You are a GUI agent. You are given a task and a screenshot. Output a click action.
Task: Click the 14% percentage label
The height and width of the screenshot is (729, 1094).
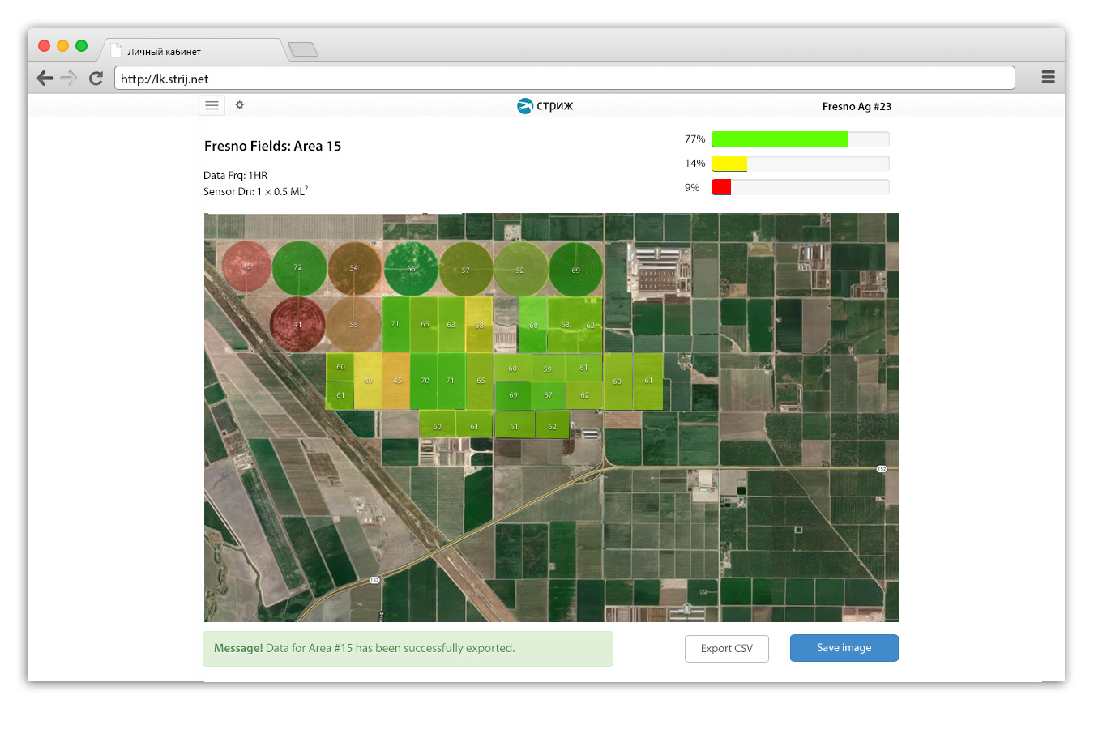[x=695, y=164]
